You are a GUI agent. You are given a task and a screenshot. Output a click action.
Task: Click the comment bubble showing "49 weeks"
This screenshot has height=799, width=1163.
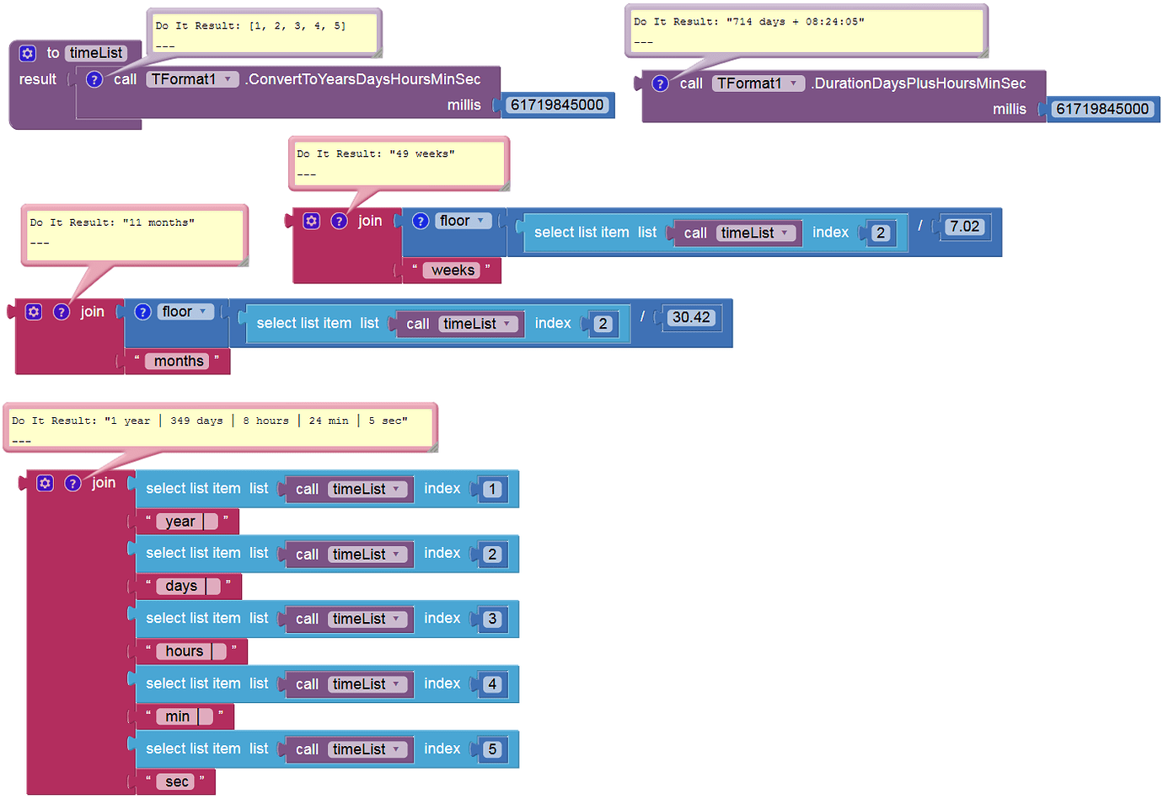tap(399, 164)
